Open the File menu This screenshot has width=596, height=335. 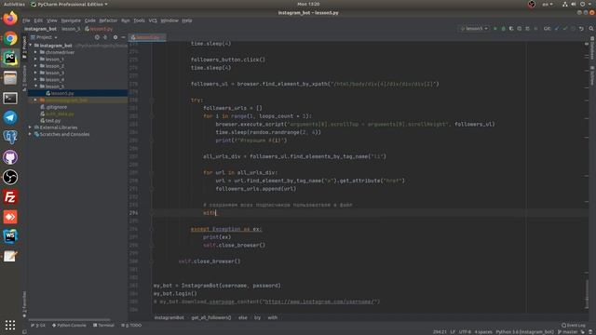pos(26,20)
